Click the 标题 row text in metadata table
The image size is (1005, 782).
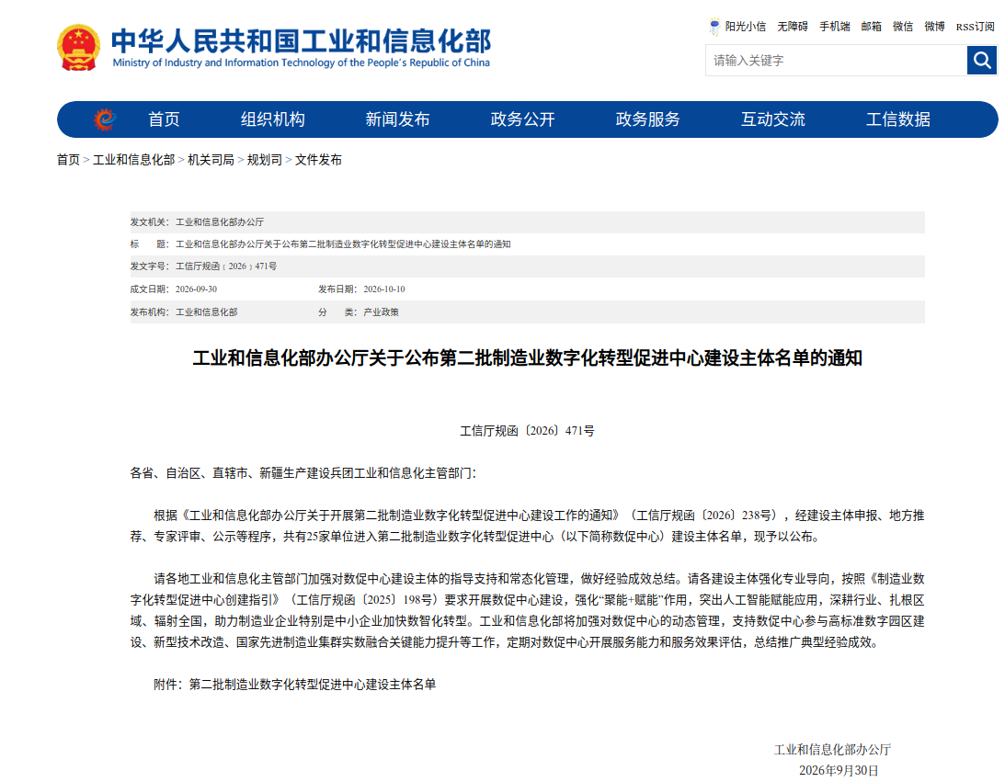click(343, 244)
